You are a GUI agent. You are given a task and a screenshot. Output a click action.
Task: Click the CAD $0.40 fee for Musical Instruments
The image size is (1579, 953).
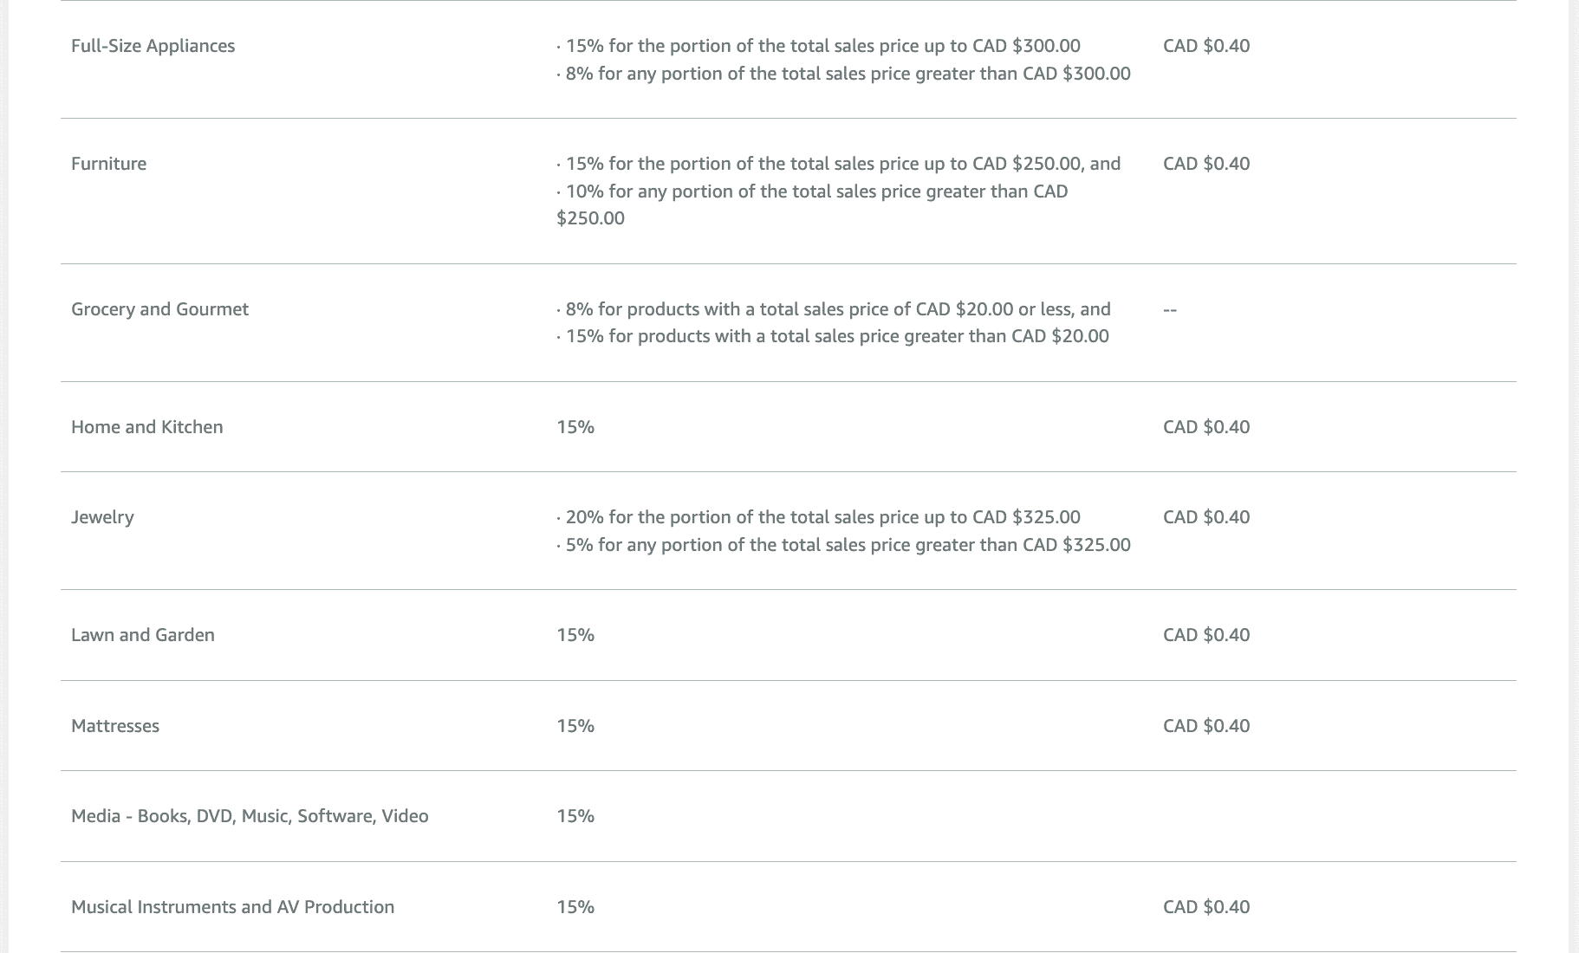coord(1205,907)
